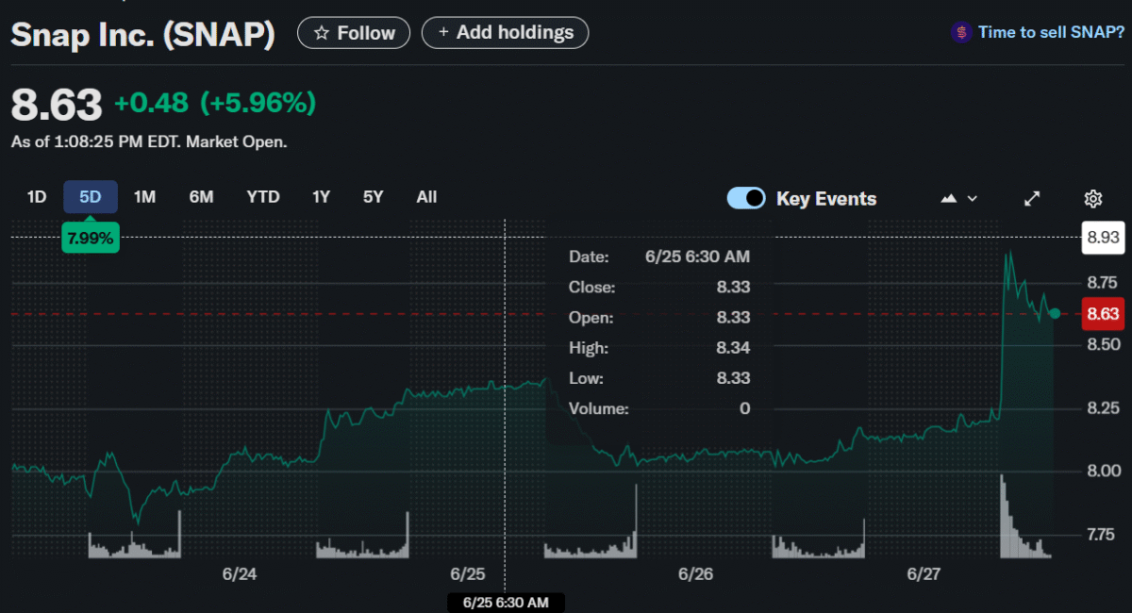This screenshot has height=613, width=1132.
Task: Select the 5Y range tab
Action: 374,197
